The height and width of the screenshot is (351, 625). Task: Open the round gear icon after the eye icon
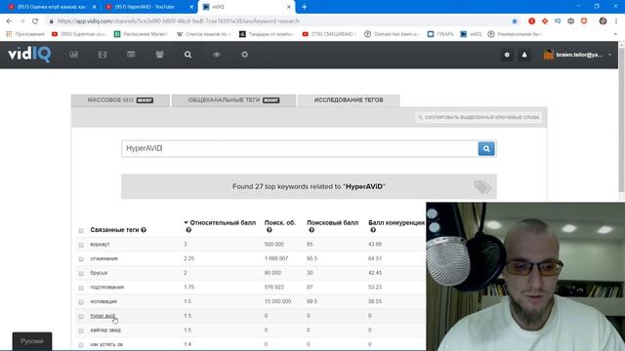pos(245,55)
